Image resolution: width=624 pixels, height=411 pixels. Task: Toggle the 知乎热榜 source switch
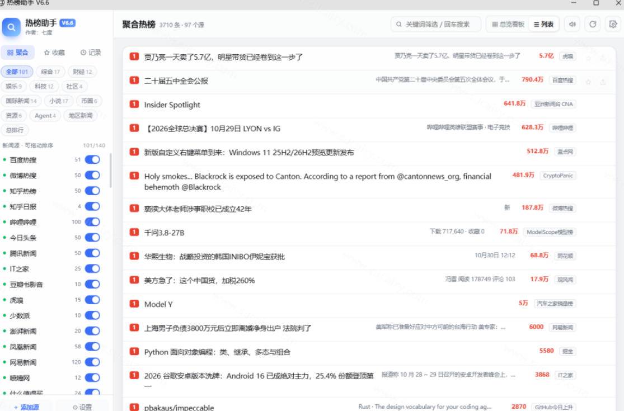point(92,191)
